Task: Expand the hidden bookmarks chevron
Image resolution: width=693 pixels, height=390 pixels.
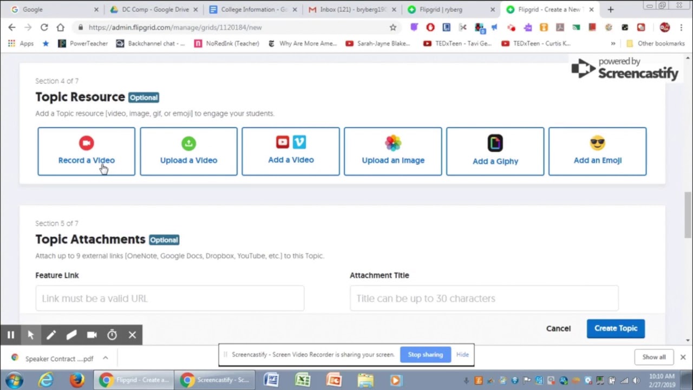Action: (613, 43)
